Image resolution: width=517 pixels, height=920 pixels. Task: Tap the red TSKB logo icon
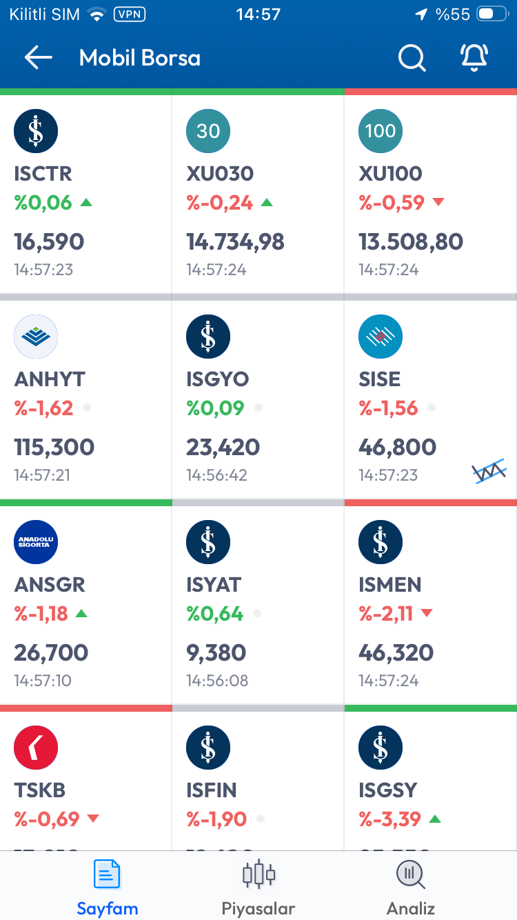point(36,748)
